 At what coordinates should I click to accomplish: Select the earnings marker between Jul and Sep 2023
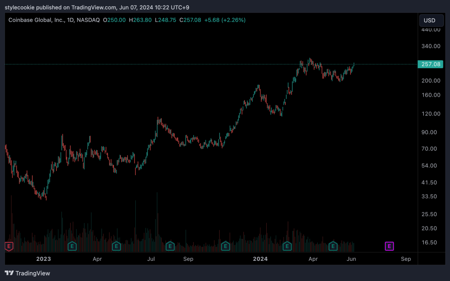pyautogui.click(x=169, y=246)
